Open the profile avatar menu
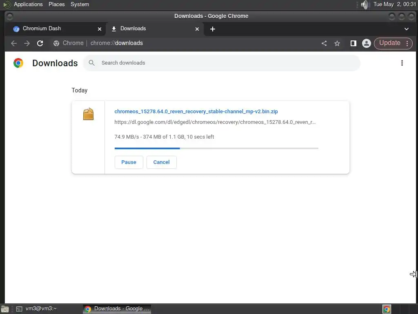418x314 pixels. click(367, 43)
